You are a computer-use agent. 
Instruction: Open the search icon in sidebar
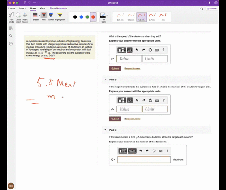point(11,36)
